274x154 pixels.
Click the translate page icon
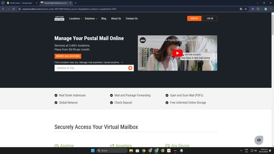tap(241, 9)
